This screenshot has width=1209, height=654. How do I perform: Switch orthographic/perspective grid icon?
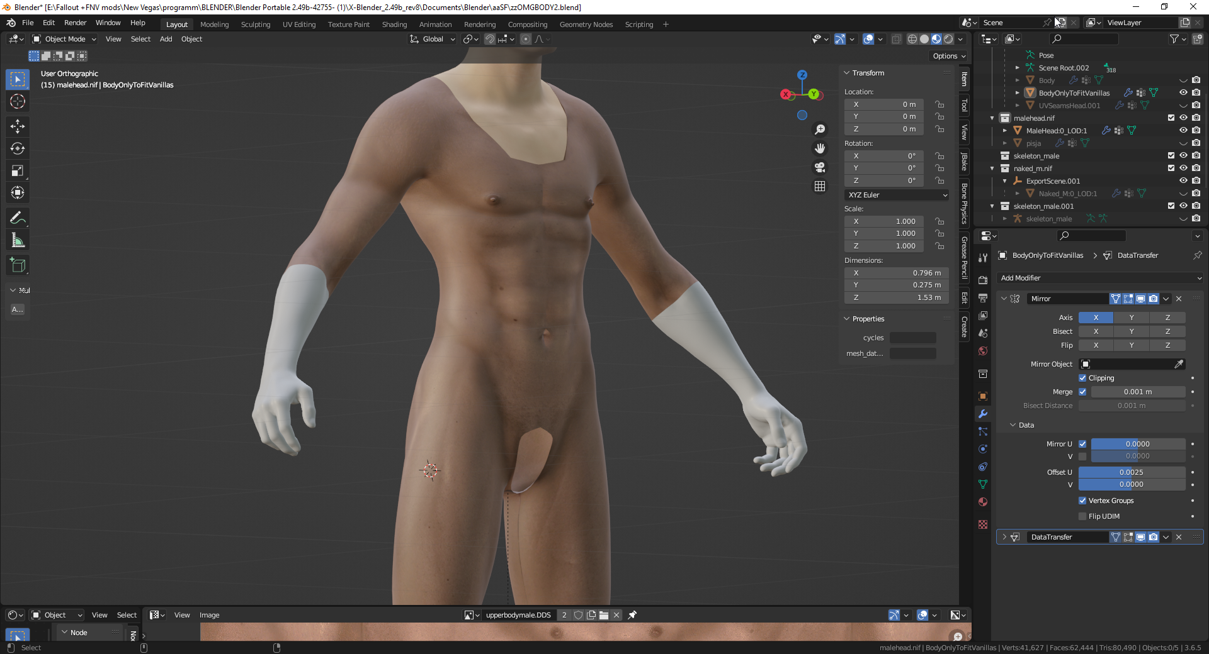coord(820,186)
